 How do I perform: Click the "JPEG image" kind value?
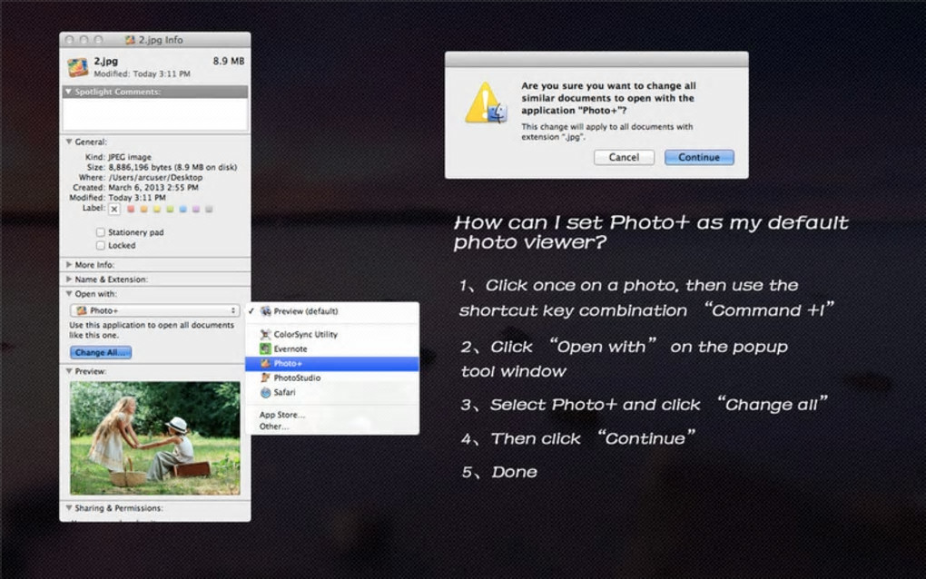tap(130, 157)
